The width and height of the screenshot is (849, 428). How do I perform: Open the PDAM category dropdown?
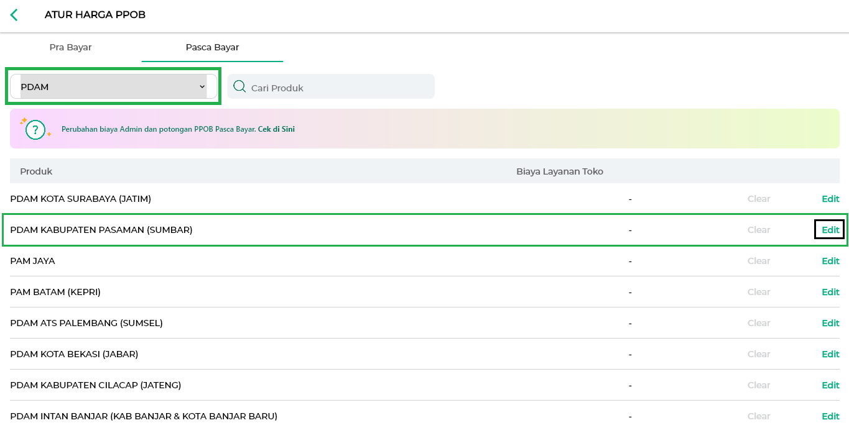point(114,86)
